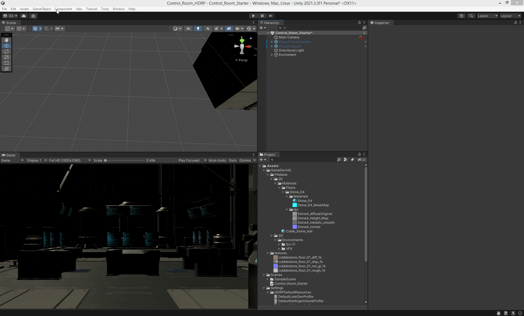Select the Rect transform tool
The width and height of the screenshot is (524, 316).
(x=7, y=63)
